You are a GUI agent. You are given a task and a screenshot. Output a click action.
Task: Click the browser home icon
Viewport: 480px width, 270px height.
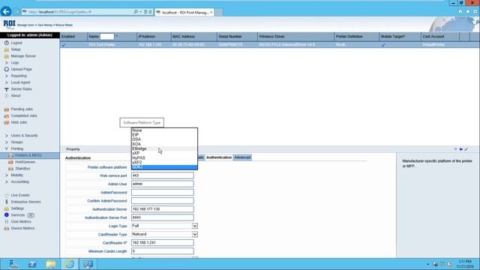coord(460,12)
